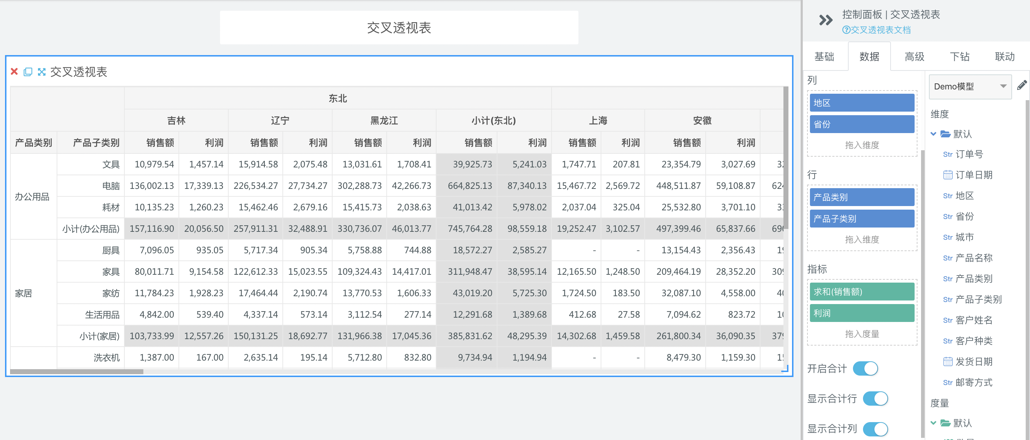This screenshot has width=1030, height=440.
Task: Click the 东北 region header
Action: tap(338, 98)
